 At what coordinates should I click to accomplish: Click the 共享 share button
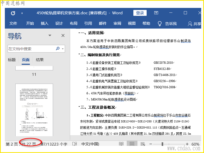[x=194, y=24]
